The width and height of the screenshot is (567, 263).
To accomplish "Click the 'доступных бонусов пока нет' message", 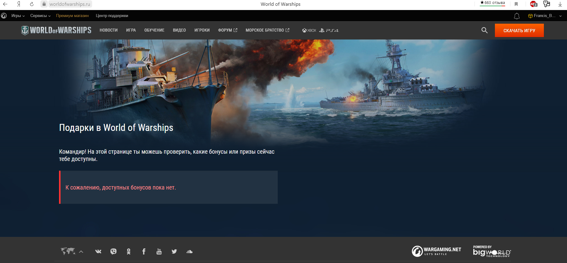I will (x=121, y=187).
